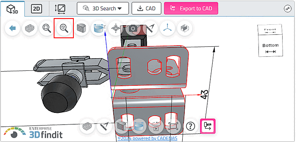The height and width of the screenshot is (142, 296).
Task: Click the pink Export to CAD button
Action: [x=191, y=8]
